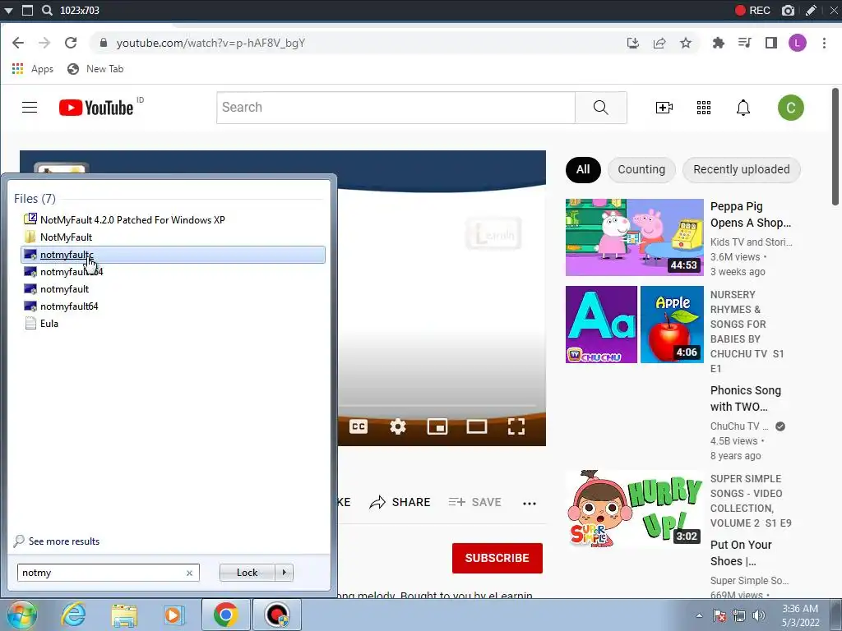The image size is (842, 631).
Task: Enter fullscreen on the video player
Action: [516, 426]
